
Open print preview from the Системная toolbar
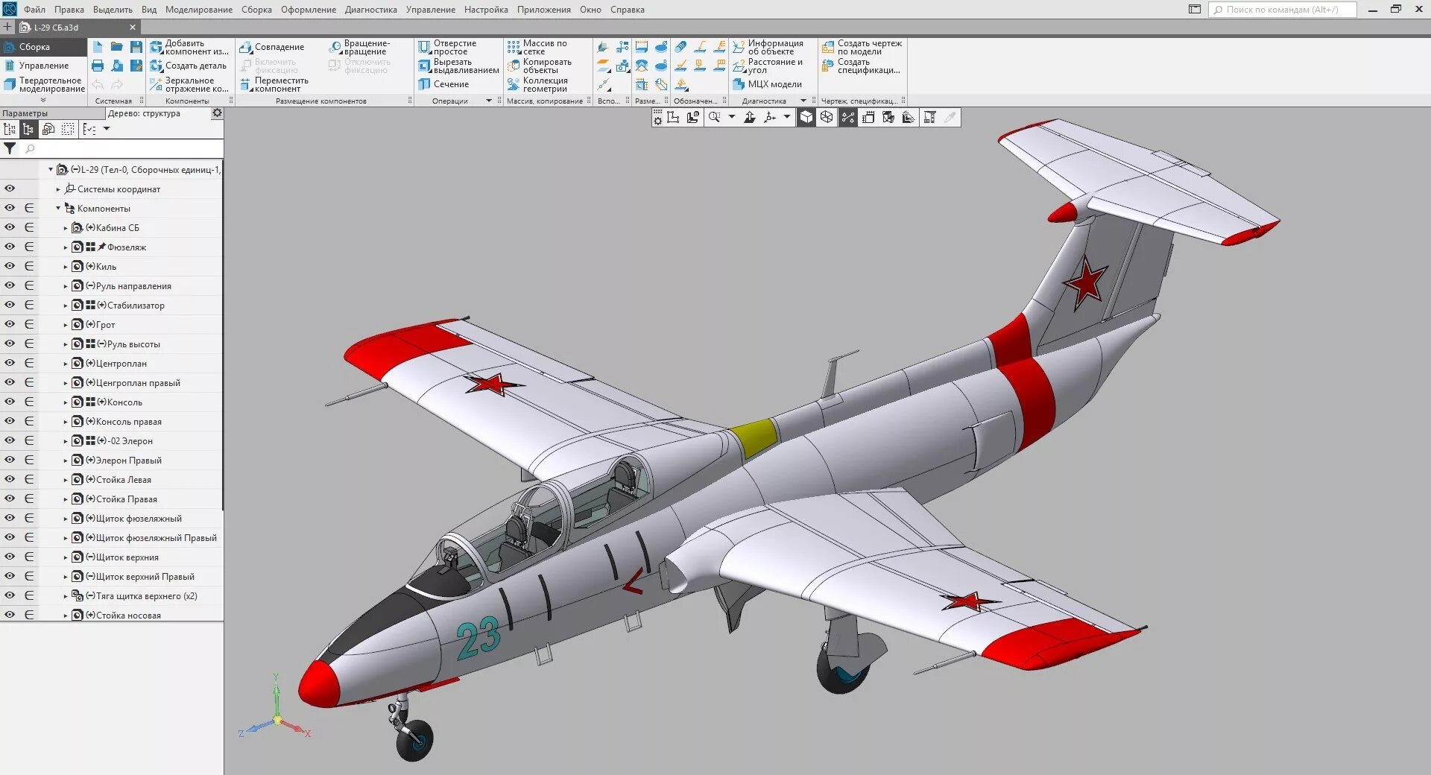coord(117,66)
